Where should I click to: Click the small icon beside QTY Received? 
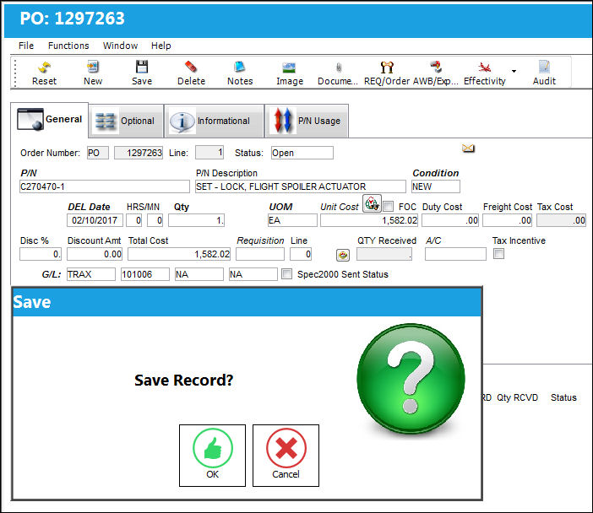point(343,256)
